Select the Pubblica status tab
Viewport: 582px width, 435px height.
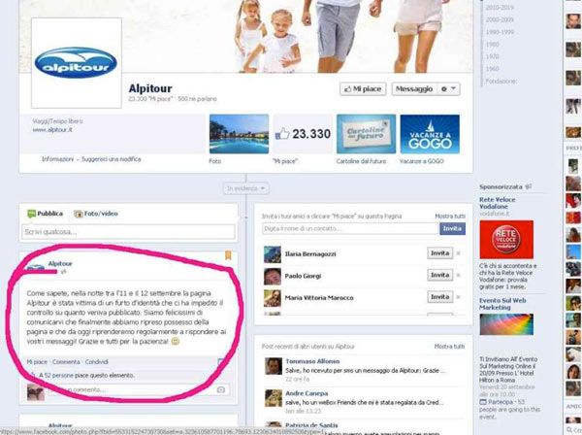pyautogui.click(x=45, y=213)
